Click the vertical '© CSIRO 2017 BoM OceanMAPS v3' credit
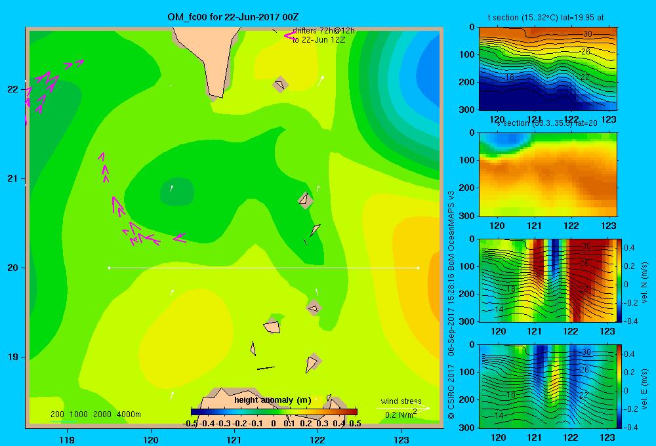This screenshot has width=656, height=446. coord(451,306)
